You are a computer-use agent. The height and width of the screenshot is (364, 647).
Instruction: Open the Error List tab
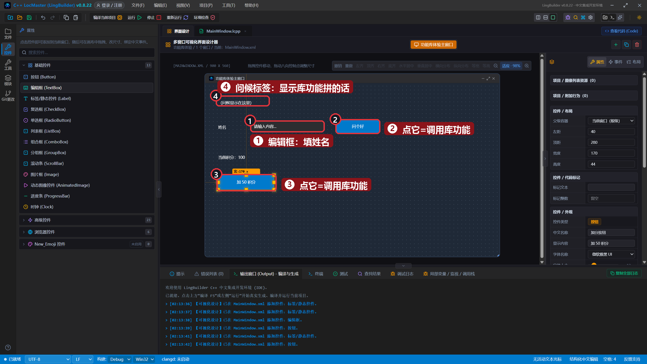point(209,274)
